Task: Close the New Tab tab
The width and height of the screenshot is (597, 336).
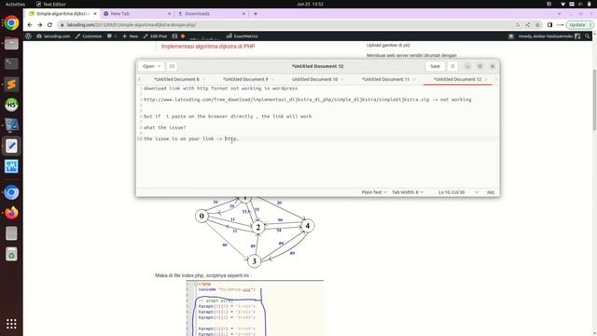Action: [170, 14]
